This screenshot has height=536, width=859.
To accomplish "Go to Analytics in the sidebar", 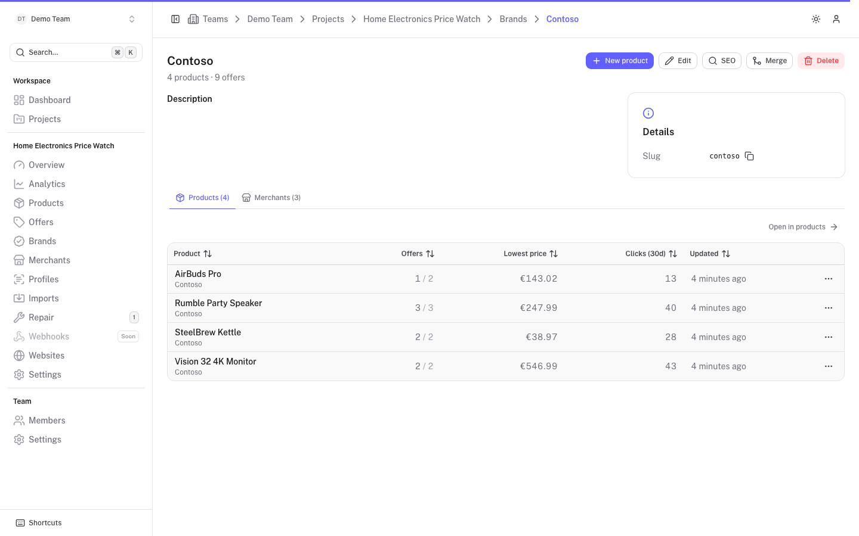I will pos(76,184).
